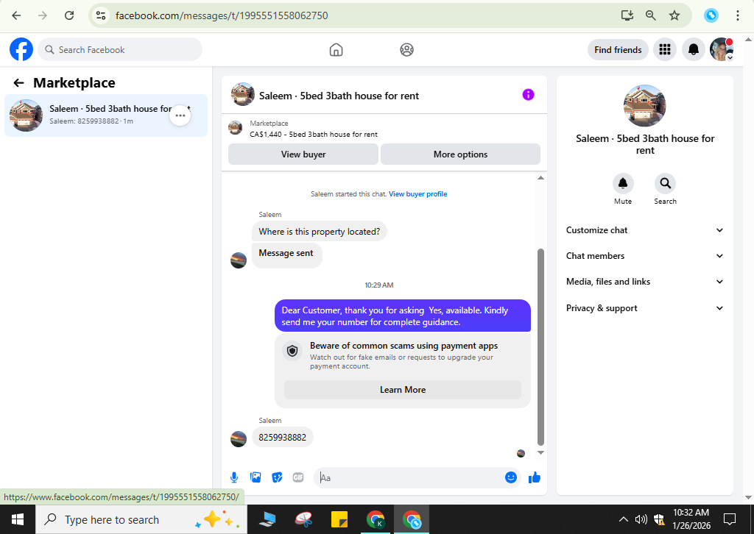Screen dimensions: 754x534
Task: Open account profile picture menu
Action: (x=722, y=49)
